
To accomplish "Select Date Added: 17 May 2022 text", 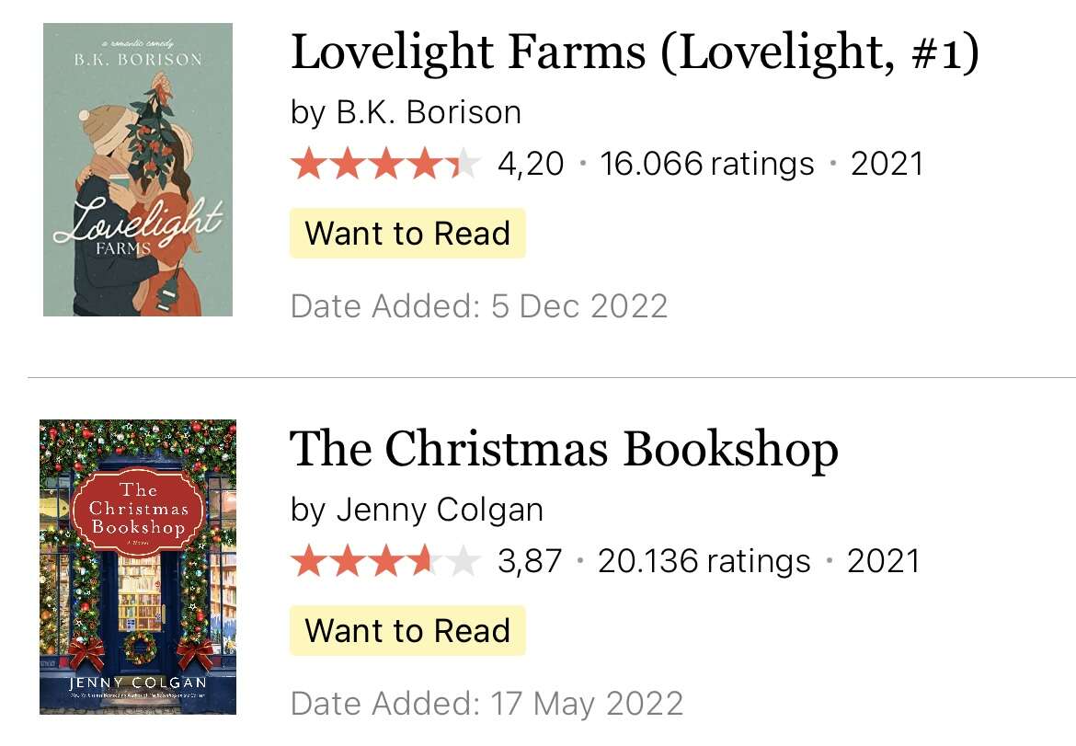I will pyautogui.click(x=486, y=704).
